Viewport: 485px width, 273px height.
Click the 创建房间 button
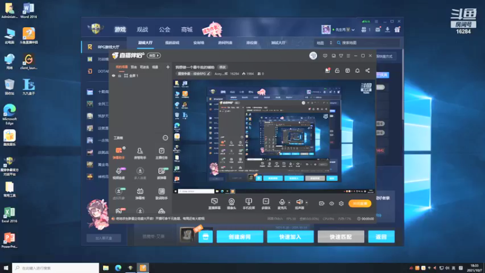(239, 237)
